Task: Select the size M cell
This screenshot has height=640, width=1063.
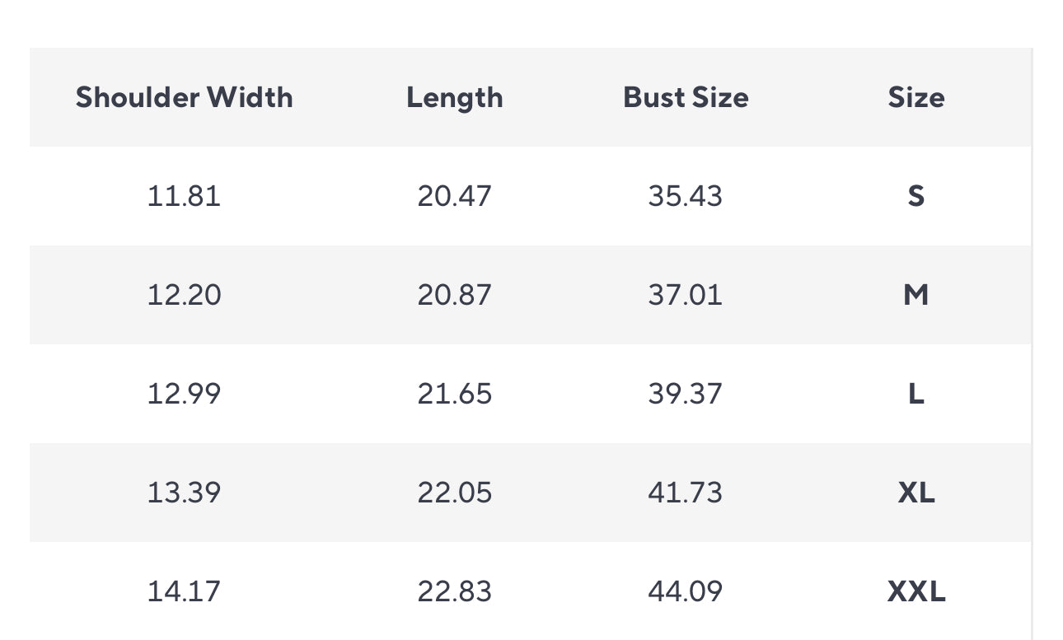Action: (916, 295)
